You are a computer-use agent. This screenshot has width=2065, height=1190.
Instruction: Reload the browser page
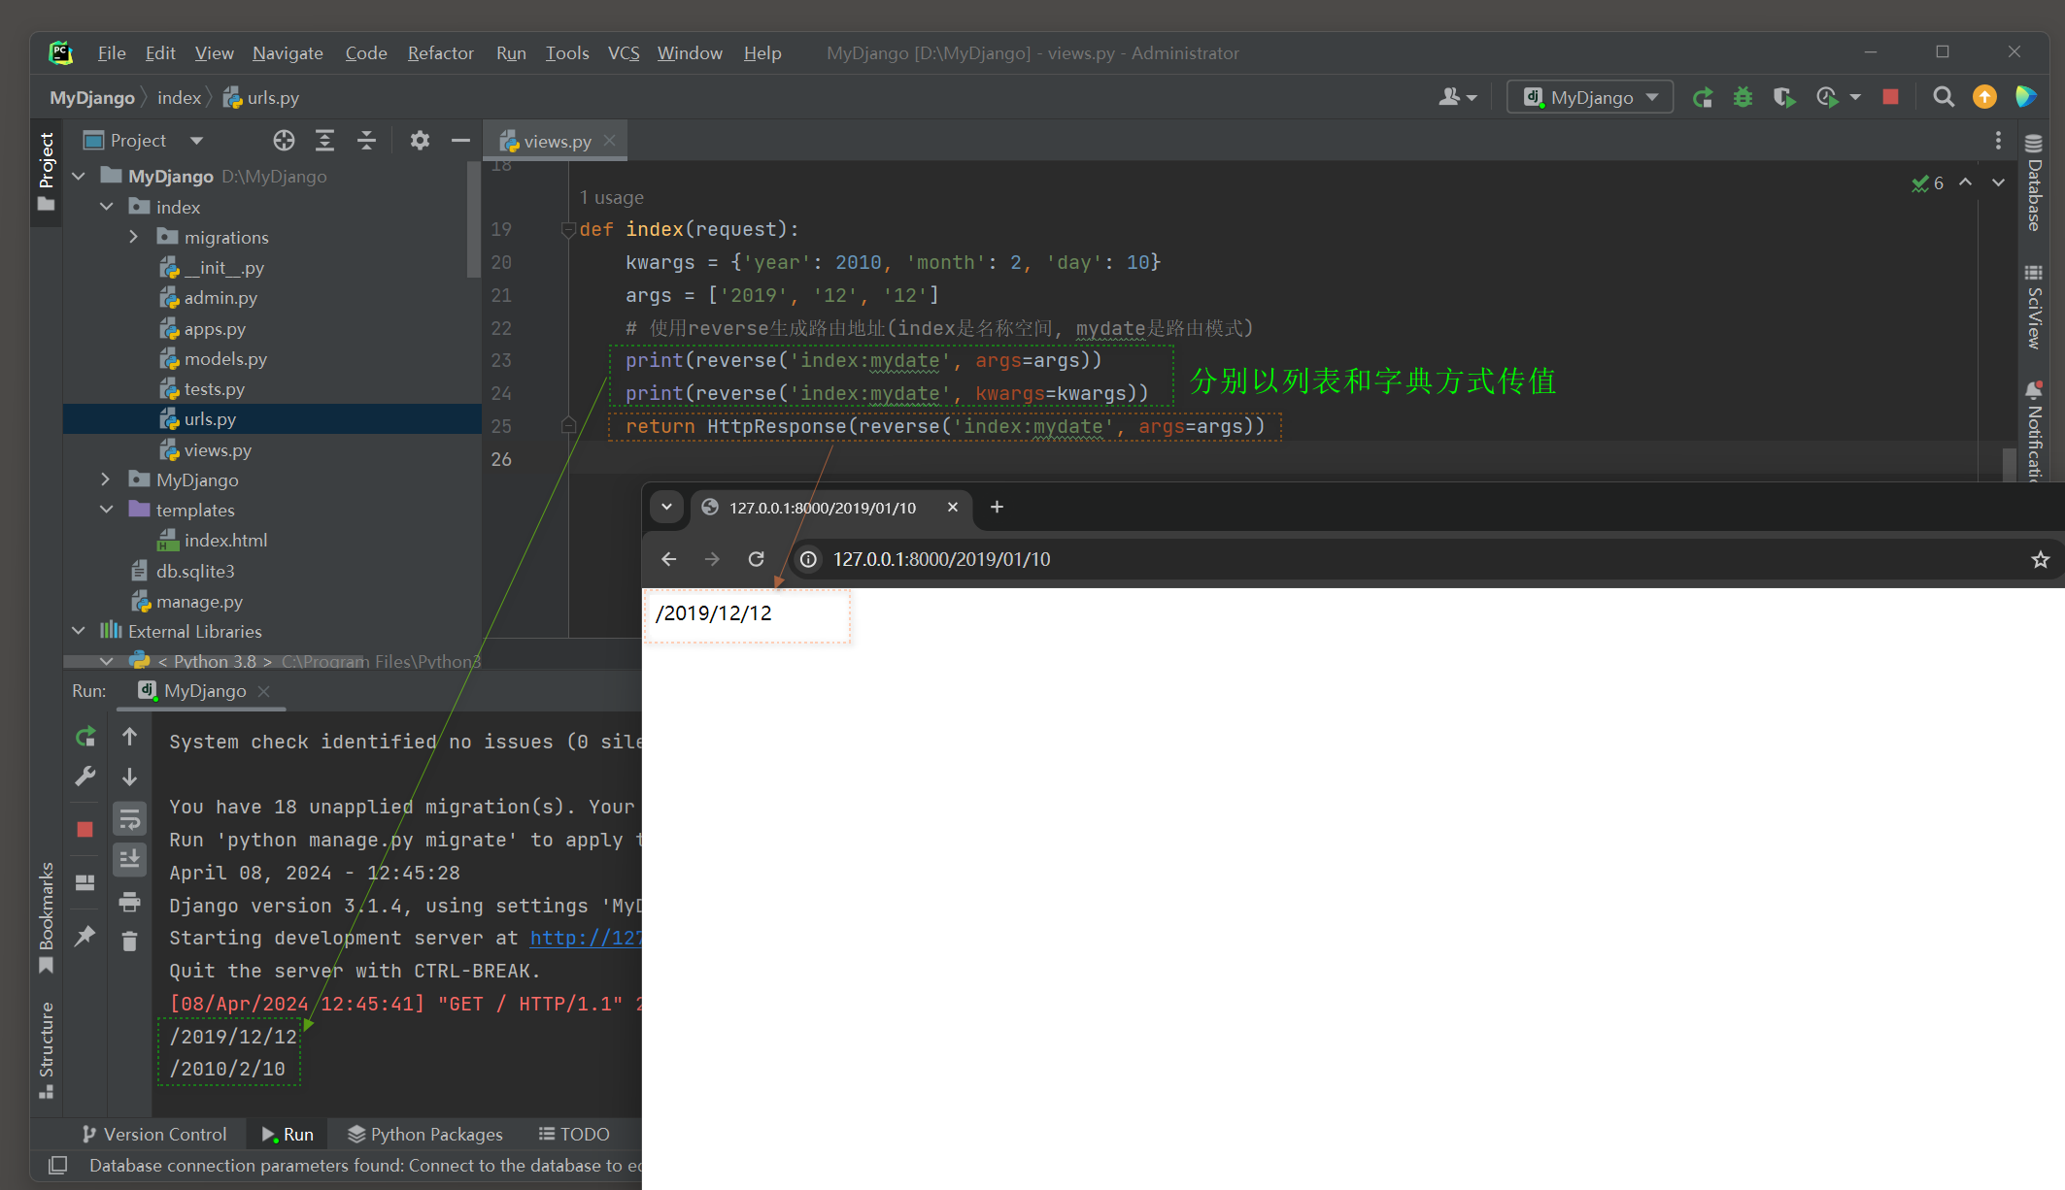point(756,559)
